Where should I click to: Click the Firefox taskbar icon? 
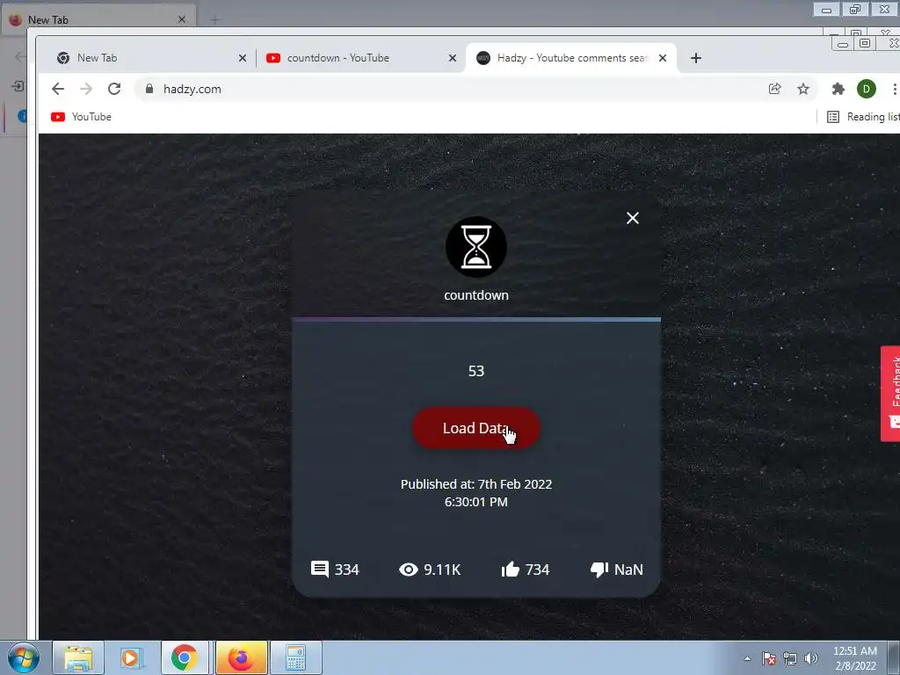point(241,657)
